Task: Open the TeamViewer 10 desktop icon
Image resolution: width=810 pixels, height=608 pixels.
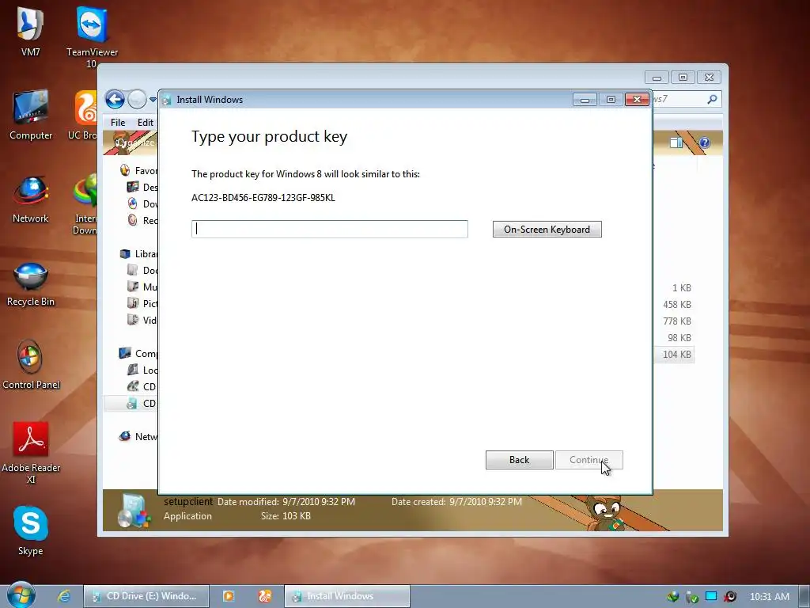Action: [x=92, y=36]
